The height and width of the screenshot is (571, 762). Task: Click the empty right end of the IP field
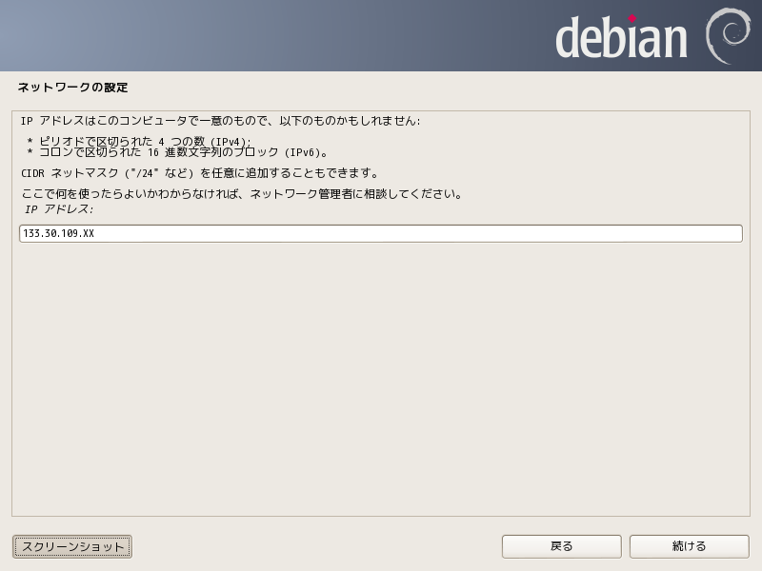click(x=667, y=234)
